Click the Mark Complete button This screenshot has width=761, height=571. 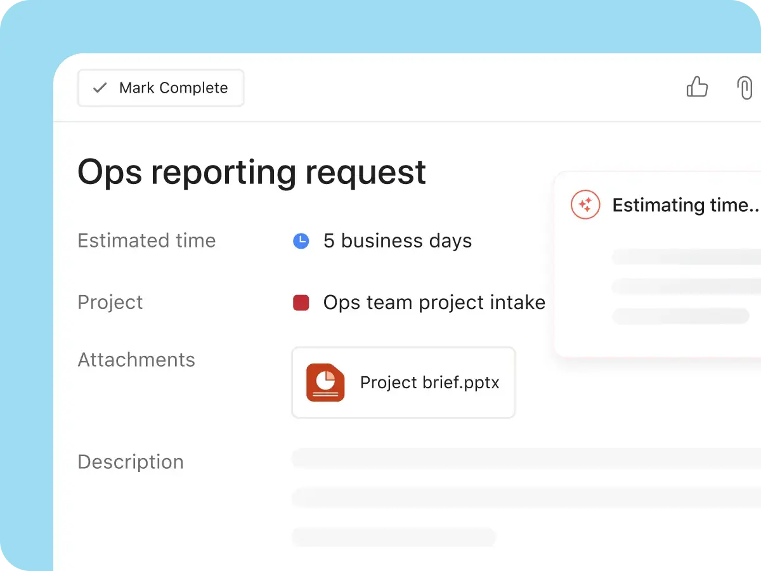click(161, 88)
